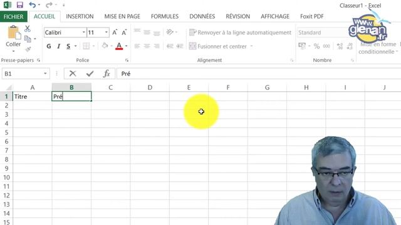Viewport: 401px width, 225px height.
Task: Select column D header
Action: (150, 87)
